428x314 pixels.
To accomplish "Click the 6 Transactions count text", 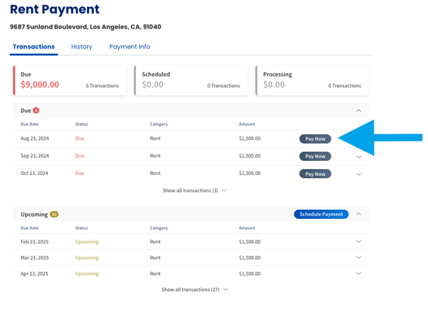I will [102, 86].
